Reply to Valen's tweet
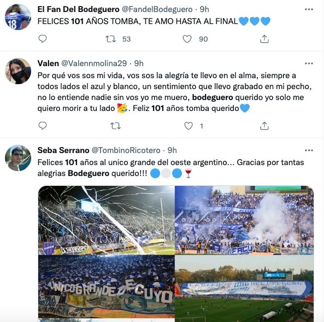This screenshot has height=322, width=324. [43, 126]
